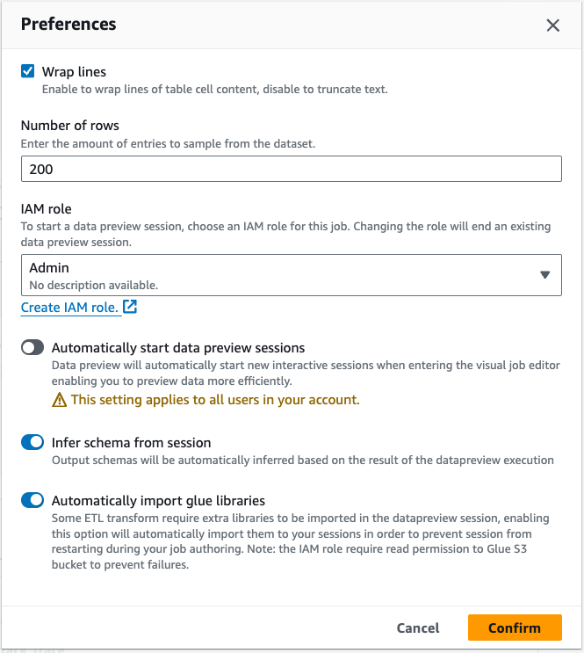Click the Number of rows field label

pos(70,126)
